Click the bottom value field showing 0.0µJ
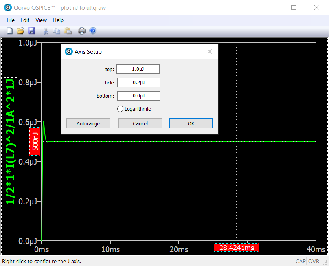This screenshot has height=266, width=329. (139, 96)
